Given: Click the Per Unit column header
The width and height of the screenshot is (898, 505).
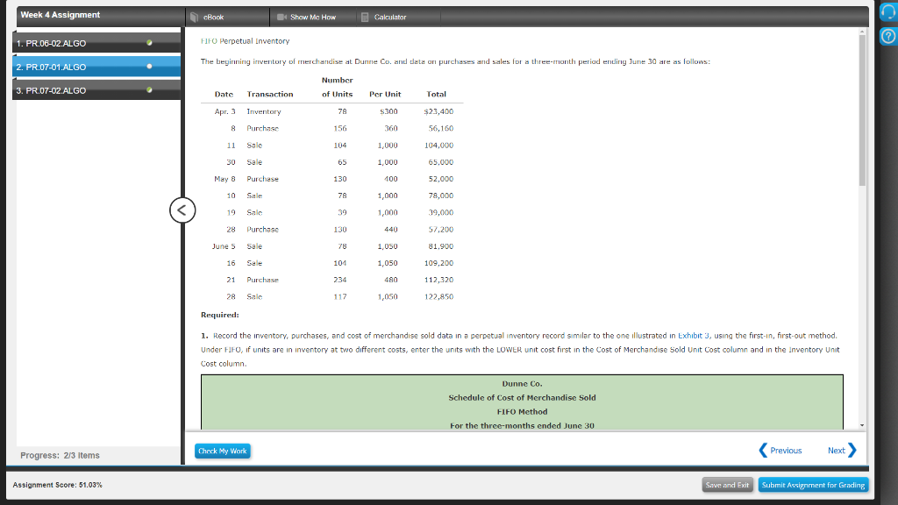Looking at the screenshot, I should coord(385,94).
